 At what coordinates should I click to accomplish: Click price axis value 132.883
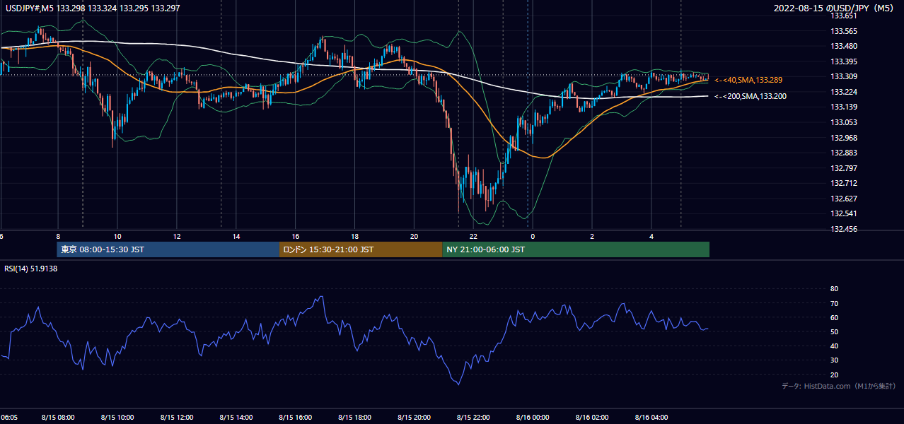pyautogui.click(x=844, y=153)
